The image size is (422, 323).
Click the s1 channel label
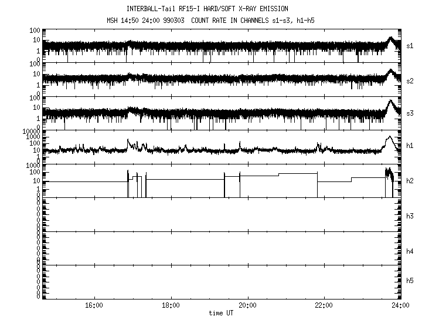click(x=410, y=45)
